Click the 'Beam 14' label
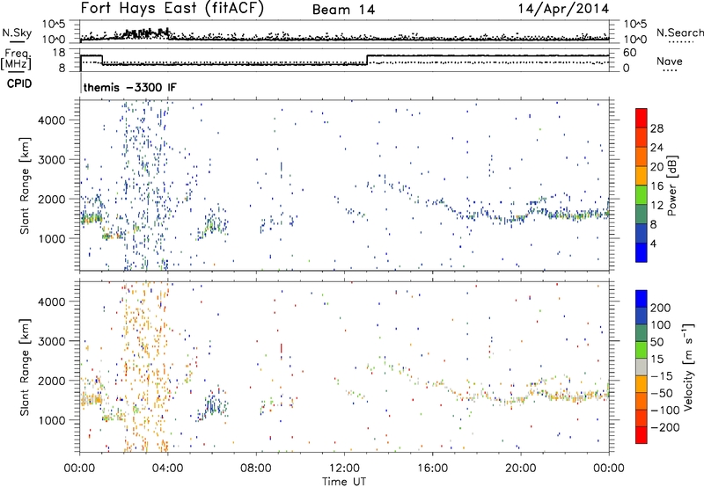 pyautogui.click(x=343, y=10)
